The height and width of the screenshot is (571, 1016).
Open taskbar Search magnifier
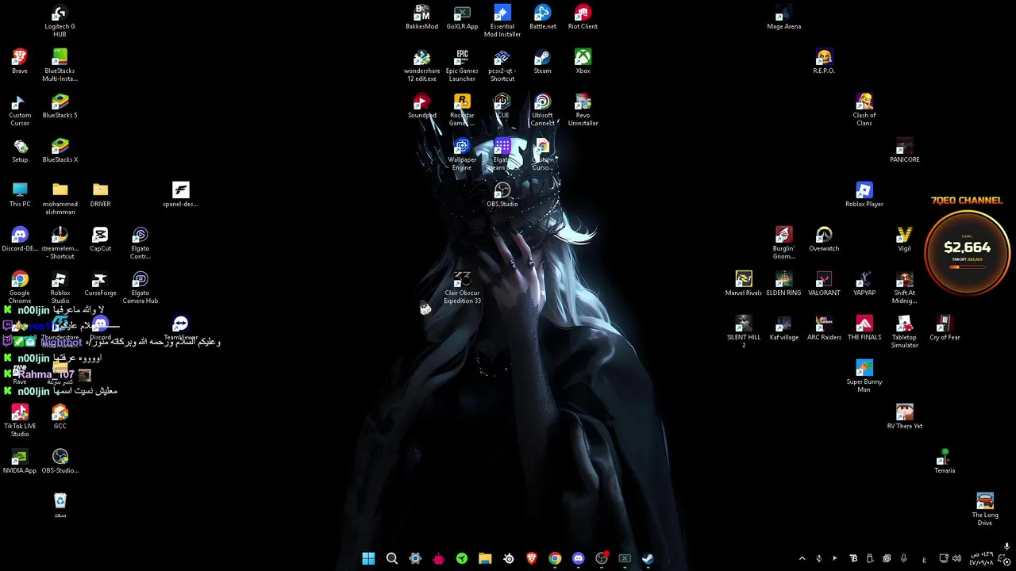point(391,558)
